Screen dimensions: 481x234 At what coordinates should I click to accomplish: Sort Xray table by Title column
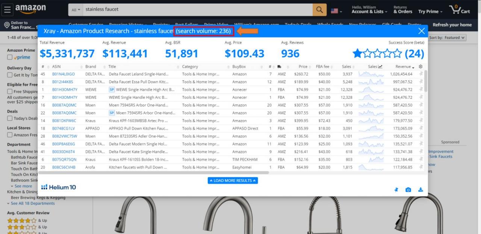112,67
